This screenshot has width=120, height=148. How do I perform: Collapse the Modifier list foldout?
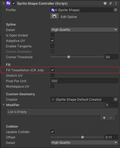4,105
